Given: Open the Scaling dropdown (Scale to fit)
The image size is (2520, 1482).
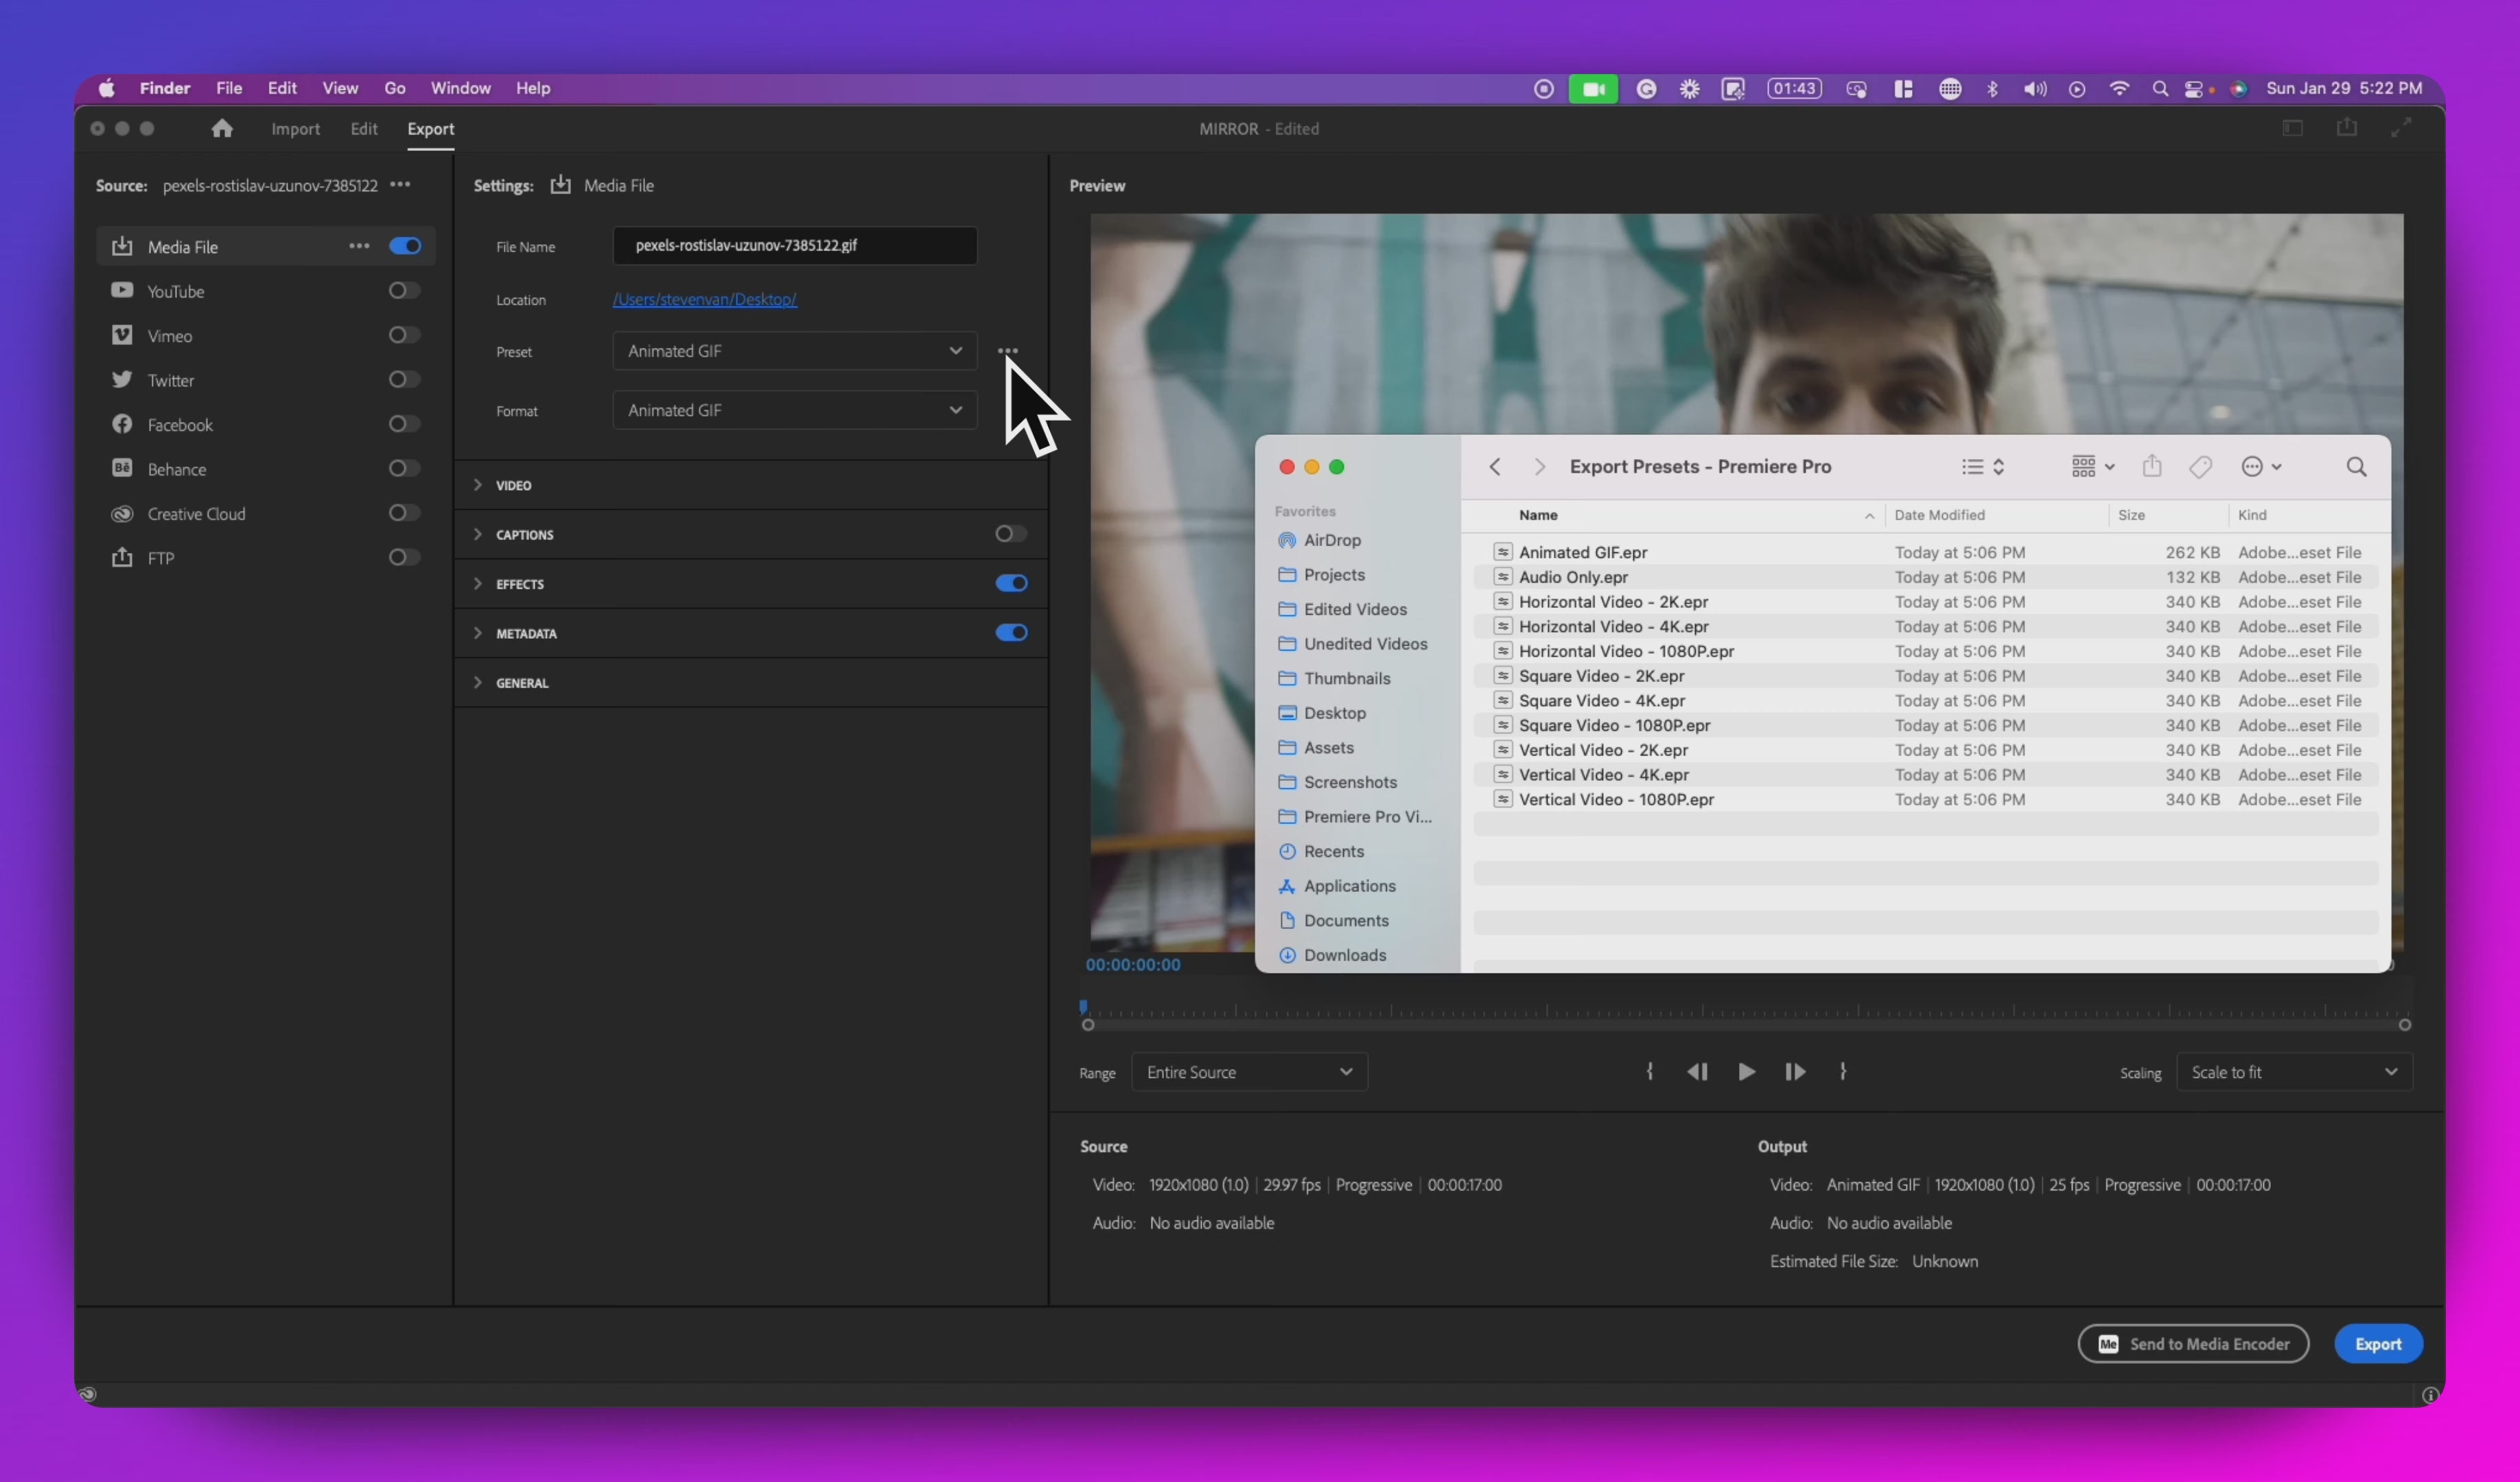Looking at the screenshot, I should [x=2293, y=1072].
